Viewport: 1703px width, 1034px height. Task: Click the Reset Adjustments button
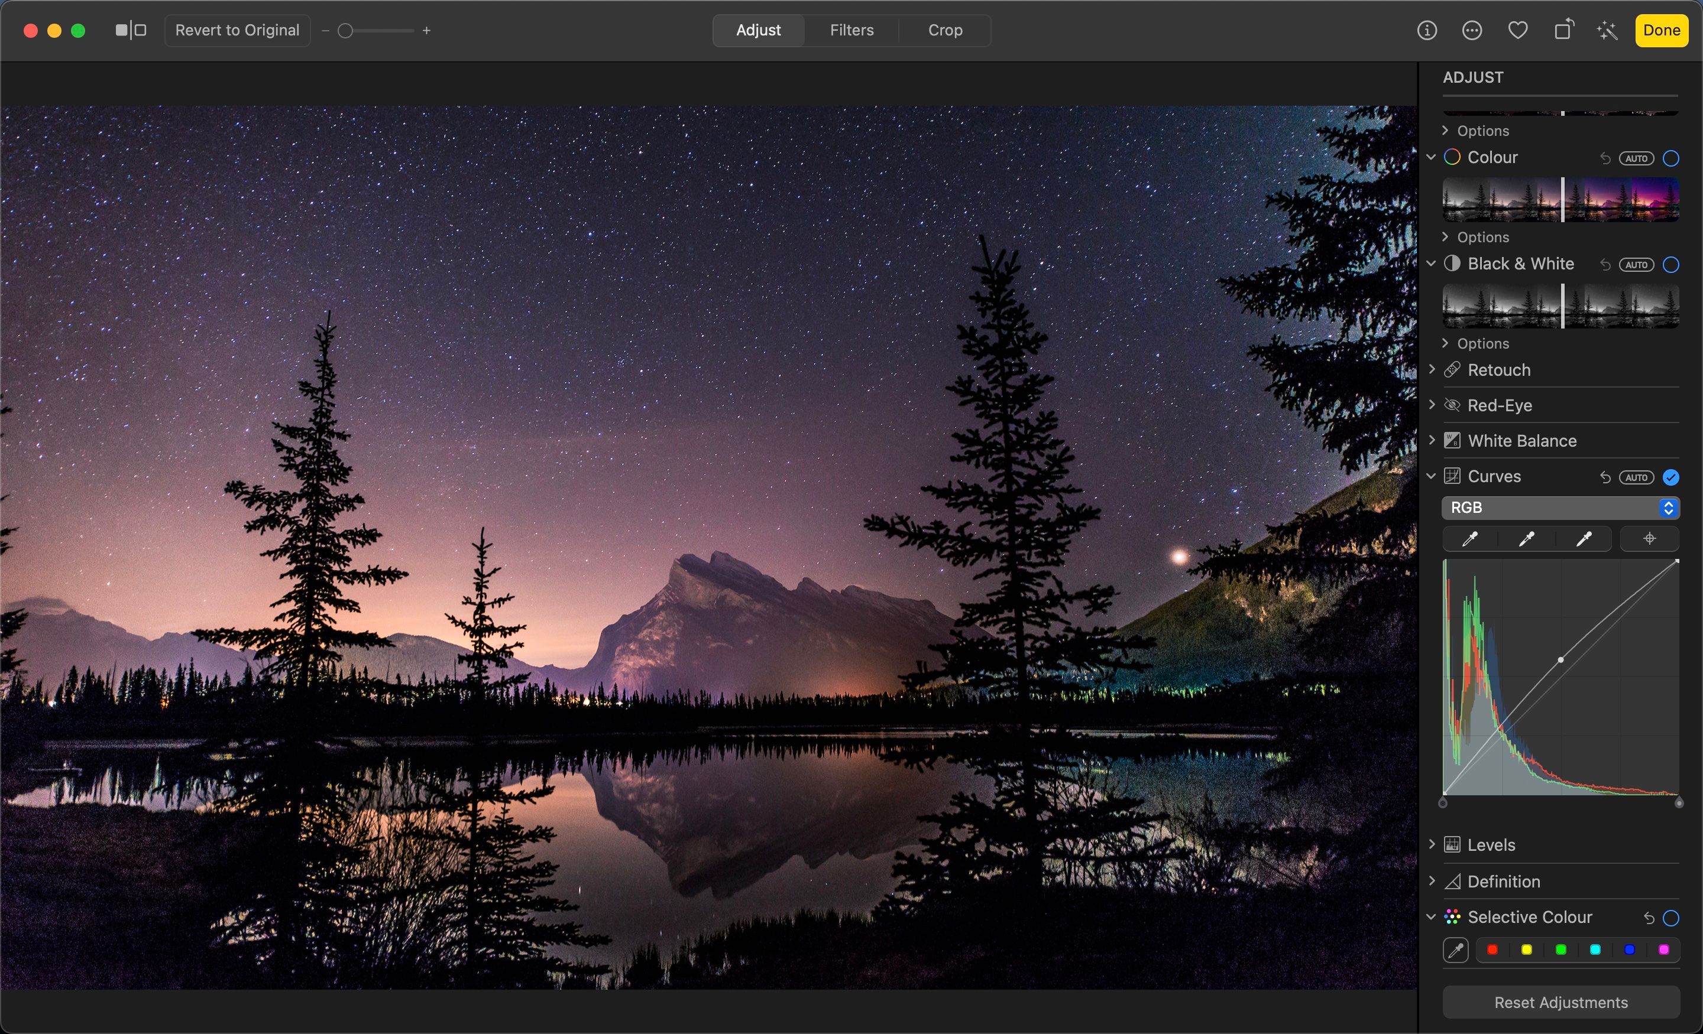(1560, 1002)
